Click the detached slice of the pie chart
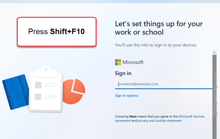Image resolution: width=220 pixels, height=139 pixels. [79, 86]
